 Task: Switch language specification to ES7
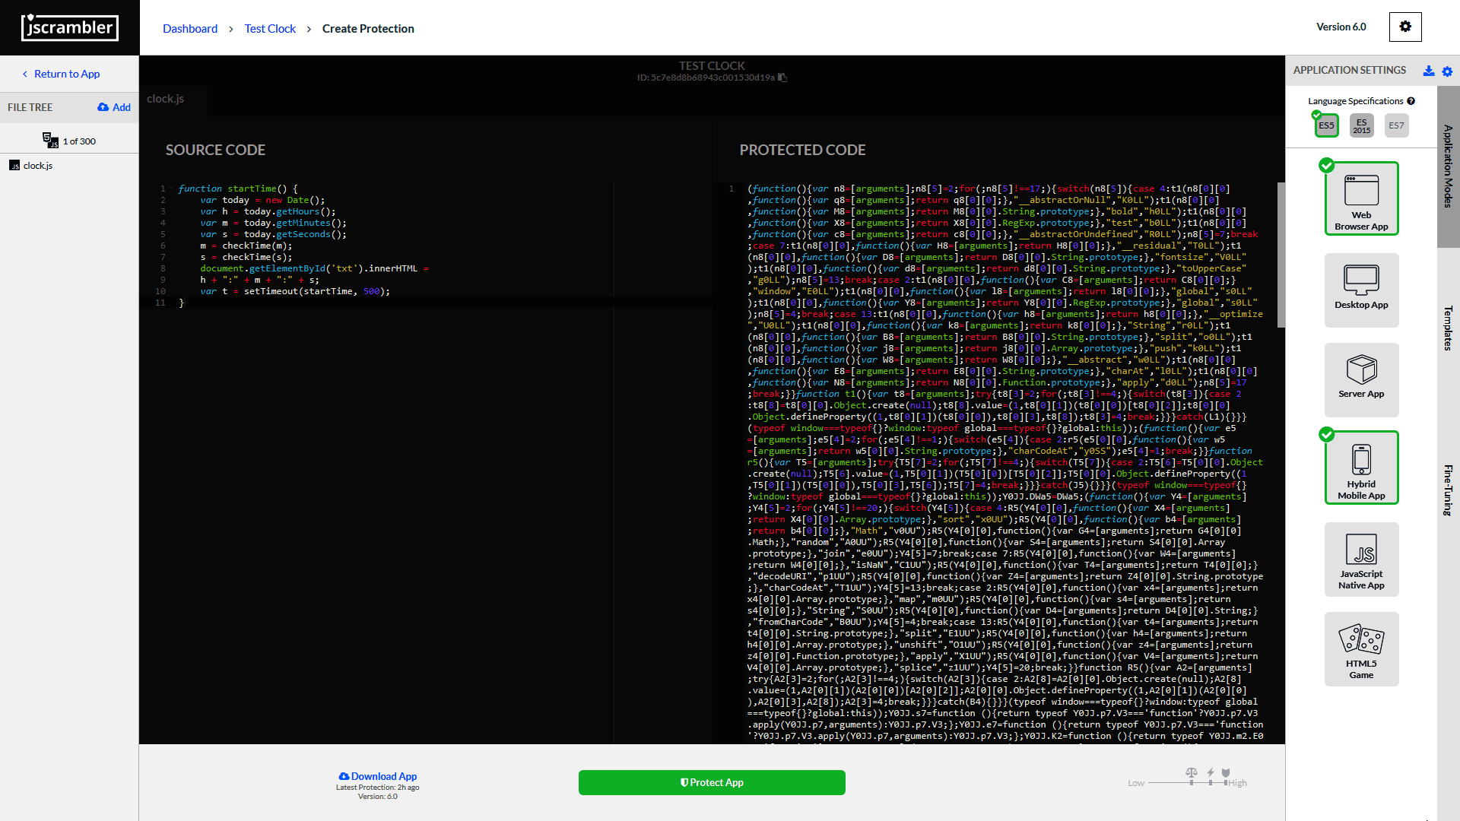[1396, 125]
